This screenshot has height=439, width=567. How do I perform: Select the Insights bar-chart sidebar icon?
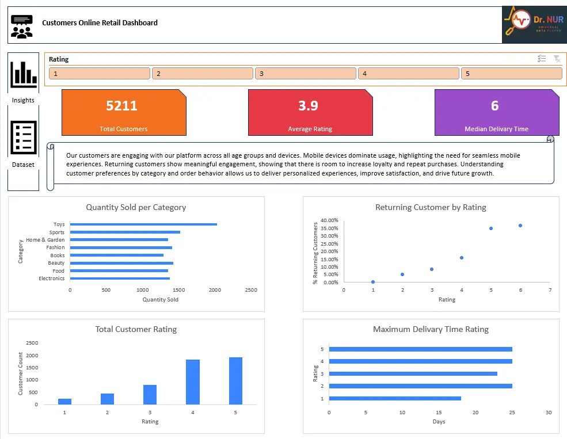coord(23,75)
